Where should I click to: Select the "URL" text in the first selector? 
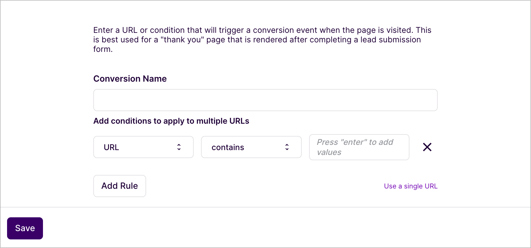111,147
